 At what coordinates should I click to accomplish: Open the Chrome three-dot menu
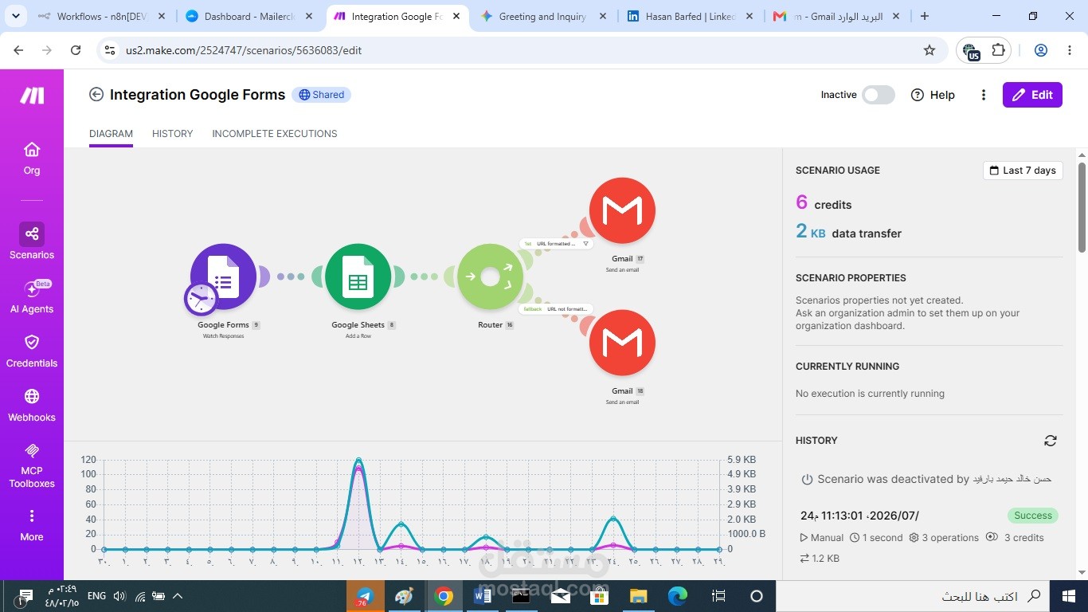tap(1070, 50)
